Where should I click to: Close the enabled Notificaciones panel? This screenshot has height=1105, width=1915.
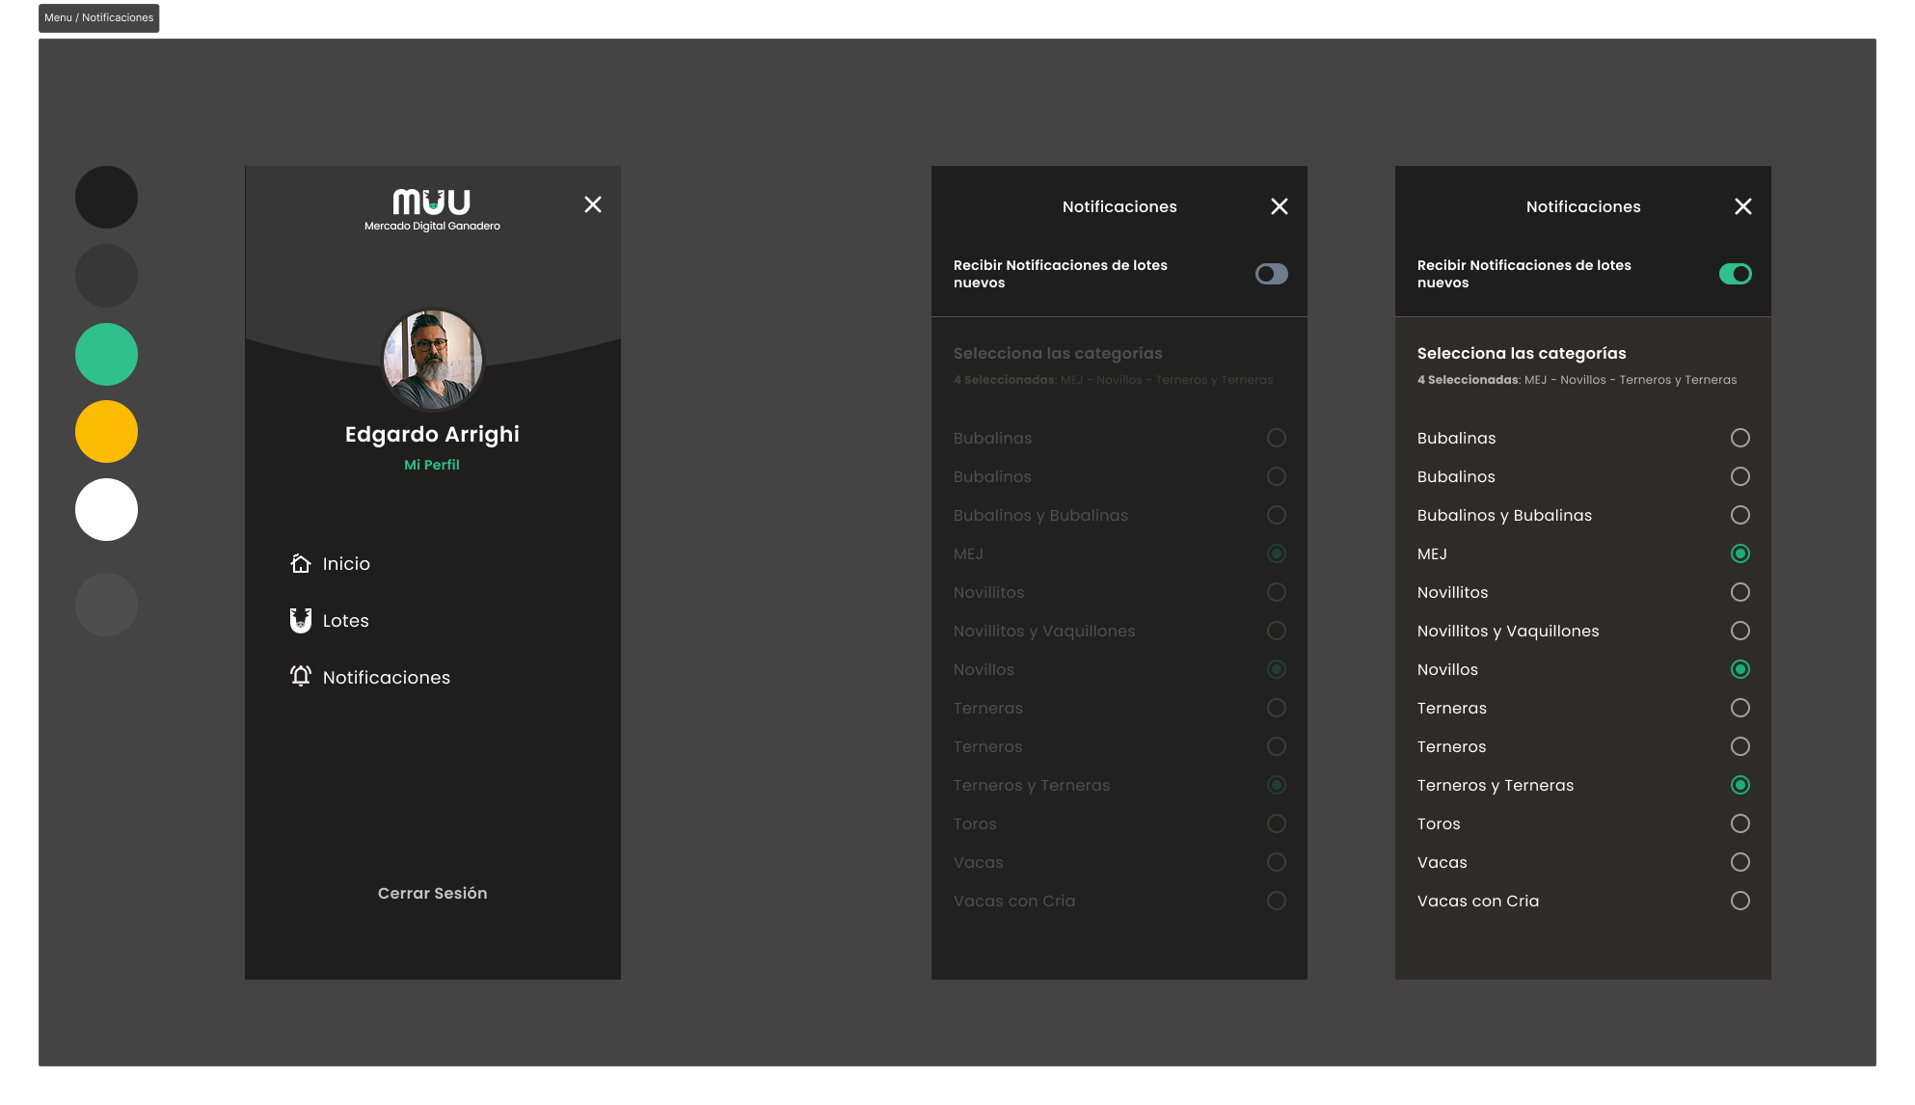[1743, 206]
